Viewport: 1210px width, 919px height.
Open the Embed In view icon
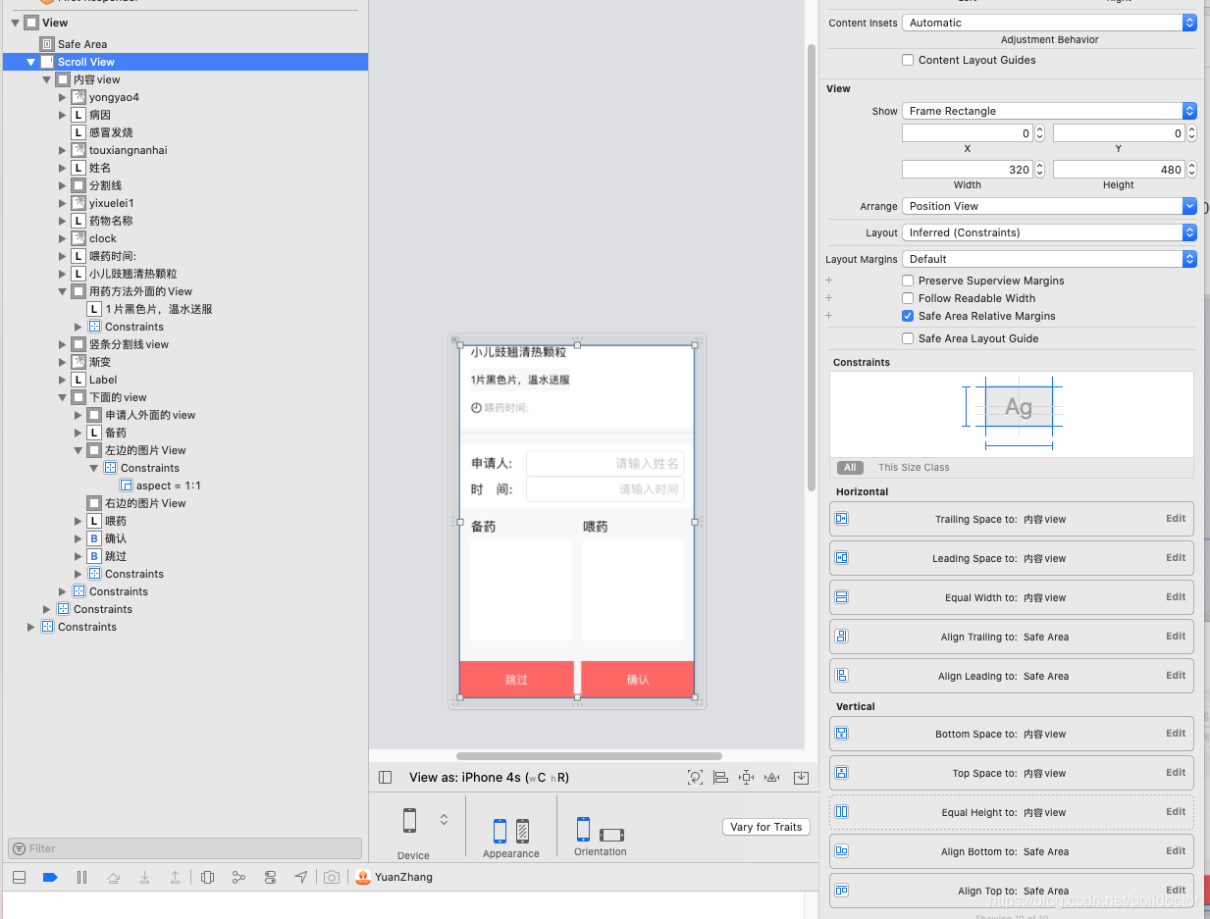800,777
